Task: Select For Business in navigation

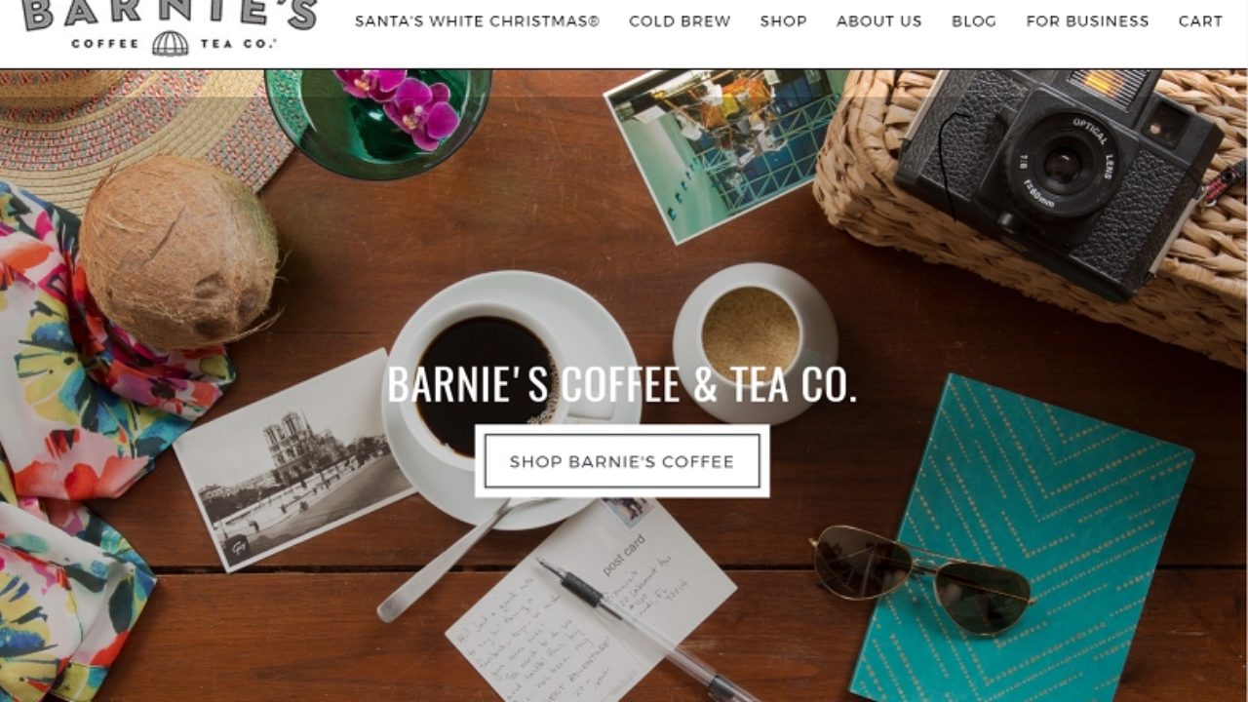Action: pyautogui.click(x=1087, y=20)
